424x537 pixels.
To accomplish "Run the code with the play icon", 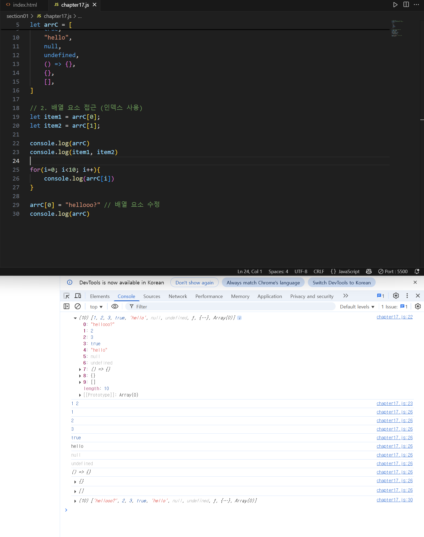I will [x=395, y=5].
